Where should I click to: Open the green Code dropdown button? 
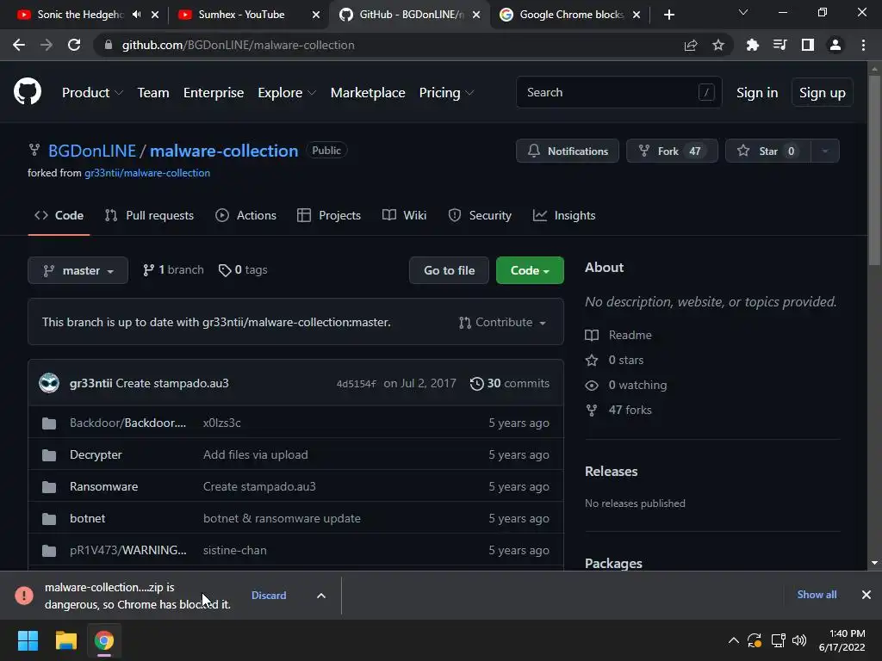pyautogui.click(x=530, y=270)
